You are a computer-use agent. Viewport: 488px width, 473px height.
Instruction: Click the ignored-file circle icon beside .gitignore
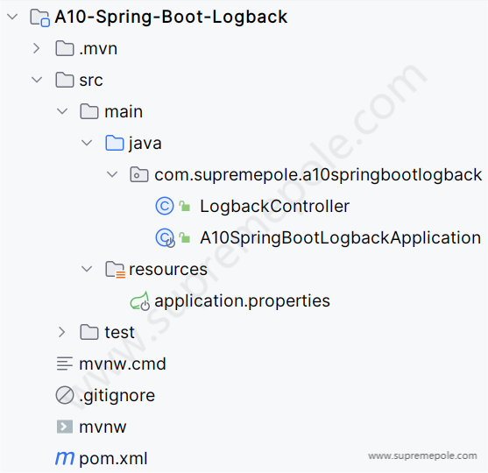tap(65, 395)
